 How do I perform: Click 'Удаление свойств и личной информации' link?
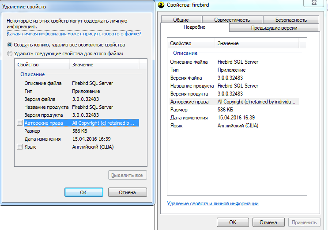pos(212,203)
